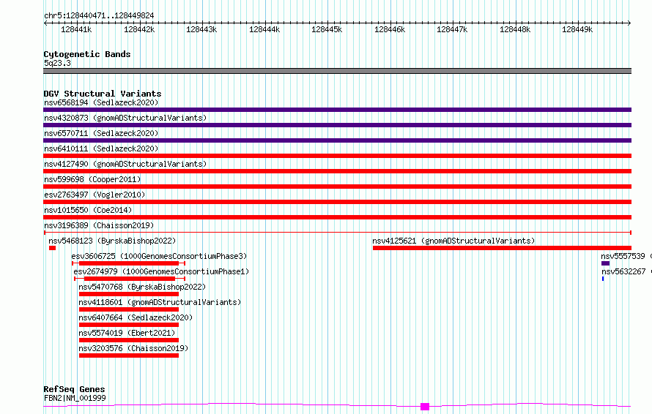Select the esv2763497 red variant bar
This screenshot has height=414, width=652.
[x=337, y=202]
